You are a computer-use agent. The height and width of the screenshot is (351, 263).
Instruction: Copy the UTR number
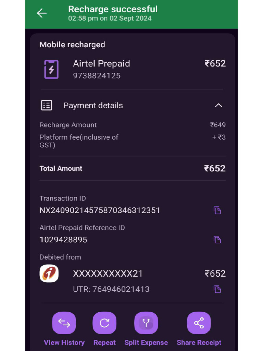[x=217, y=289]
